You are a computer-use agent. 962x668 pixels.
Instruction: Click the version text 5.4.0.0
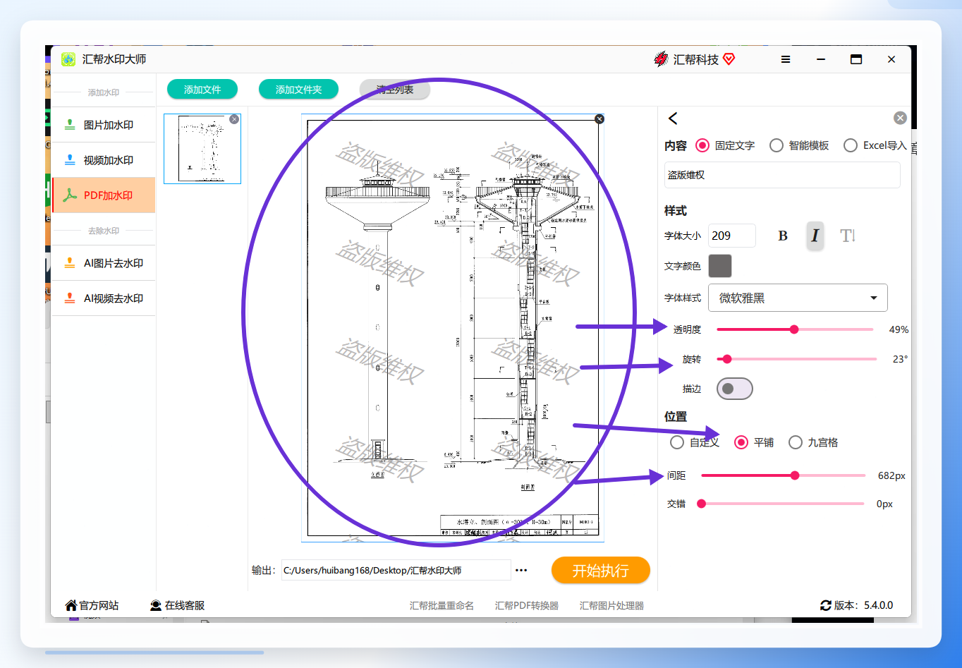[879, 605]
